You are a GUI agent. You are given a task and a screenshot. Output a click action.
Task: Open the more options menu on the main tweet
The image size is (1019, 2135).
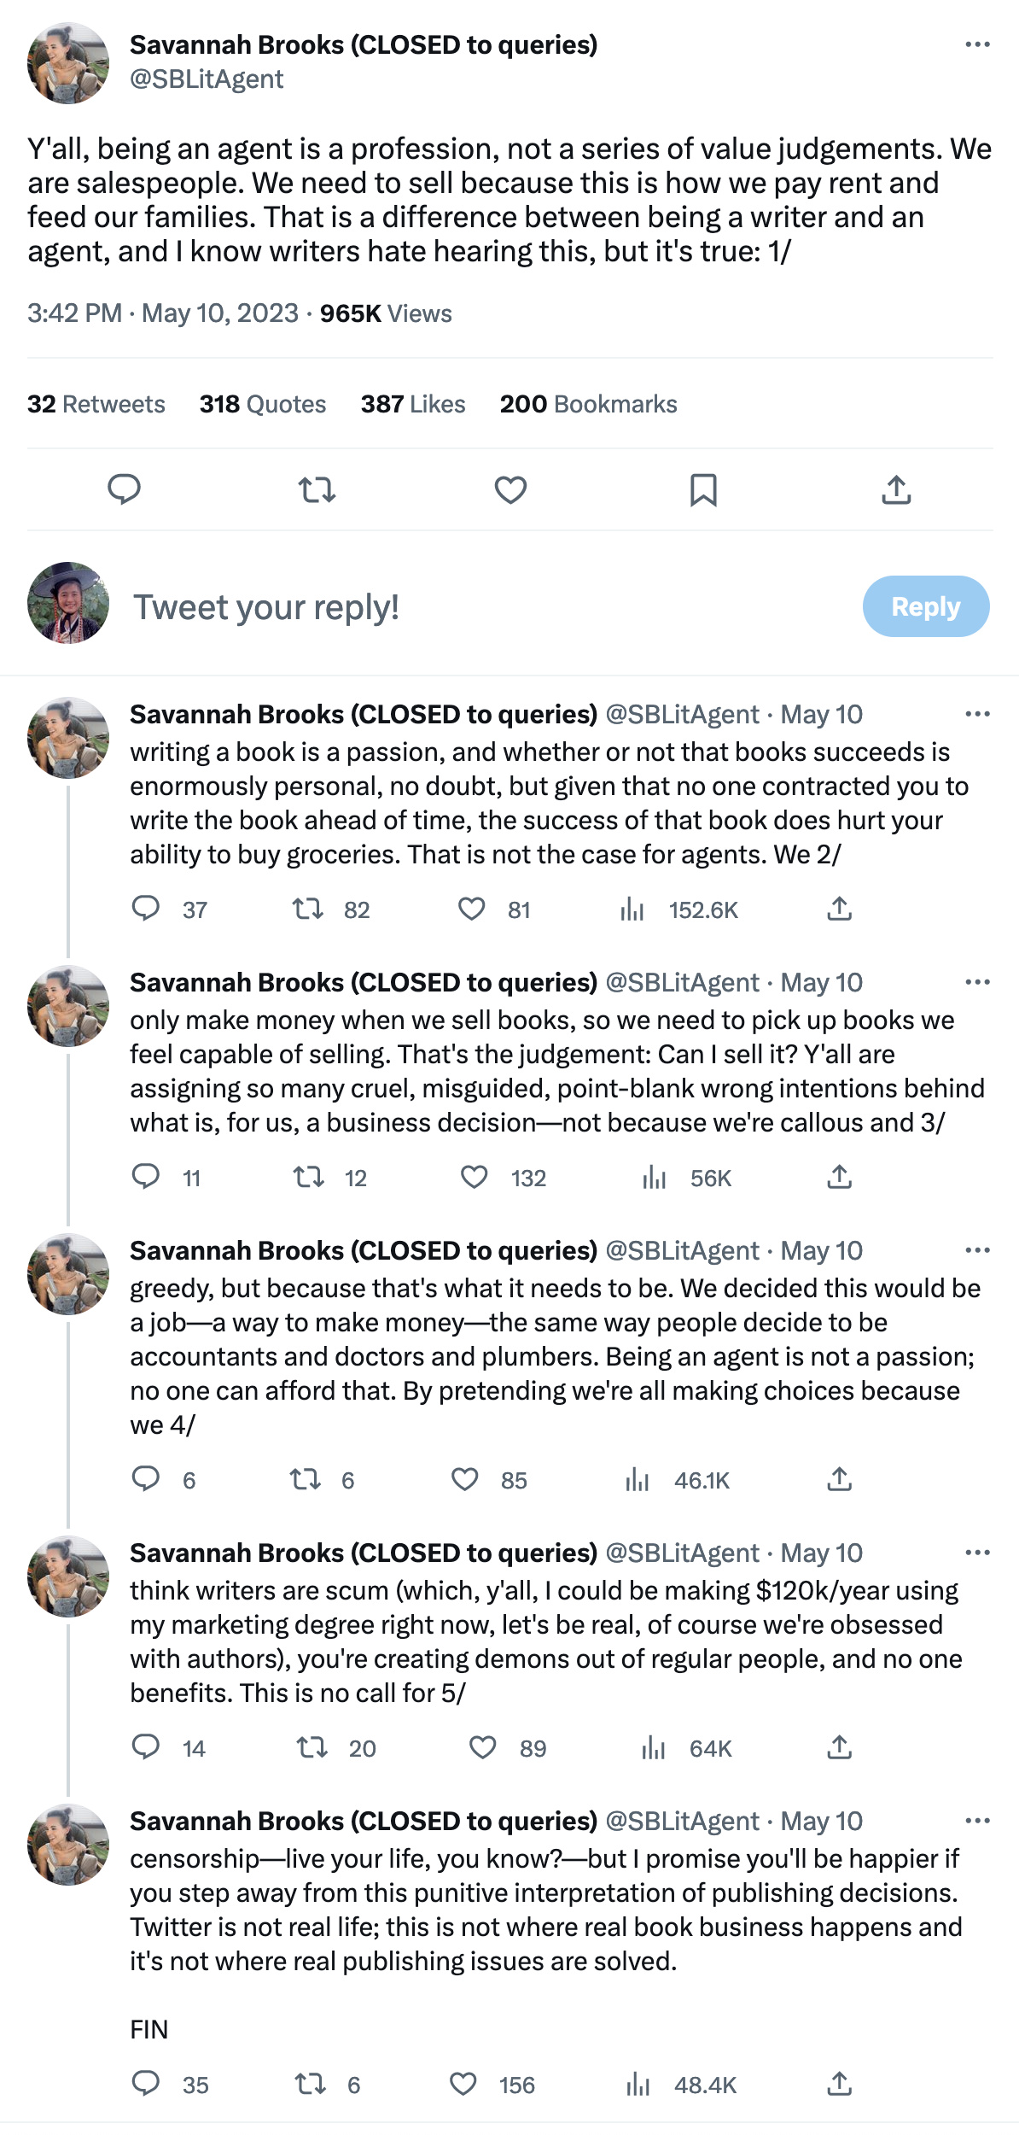tap(975, 44)
